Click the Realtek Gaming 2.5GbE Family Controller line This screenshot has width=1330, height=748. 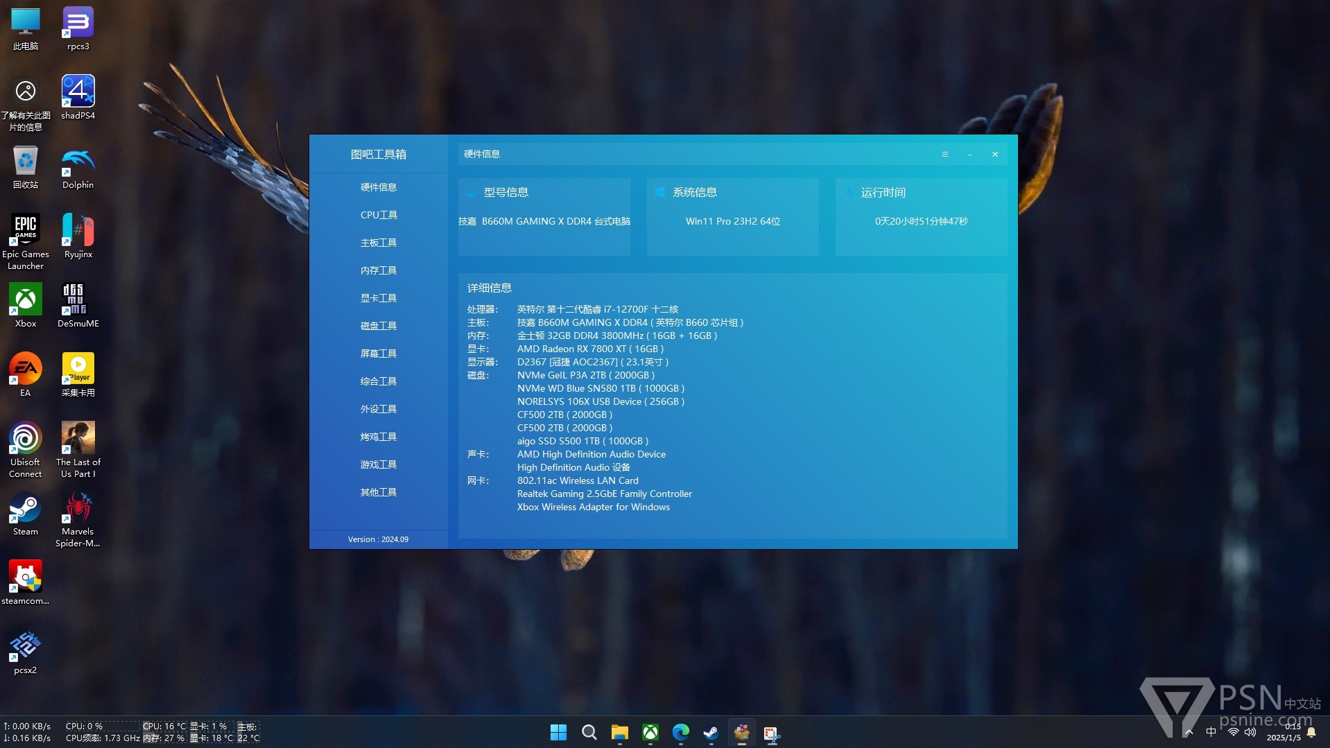click(605, 494)
